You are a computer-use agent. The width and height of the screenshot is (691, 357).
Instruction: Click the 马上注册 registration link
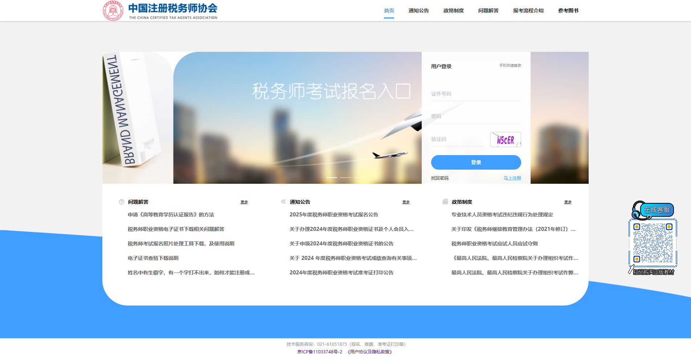[512, 178]
